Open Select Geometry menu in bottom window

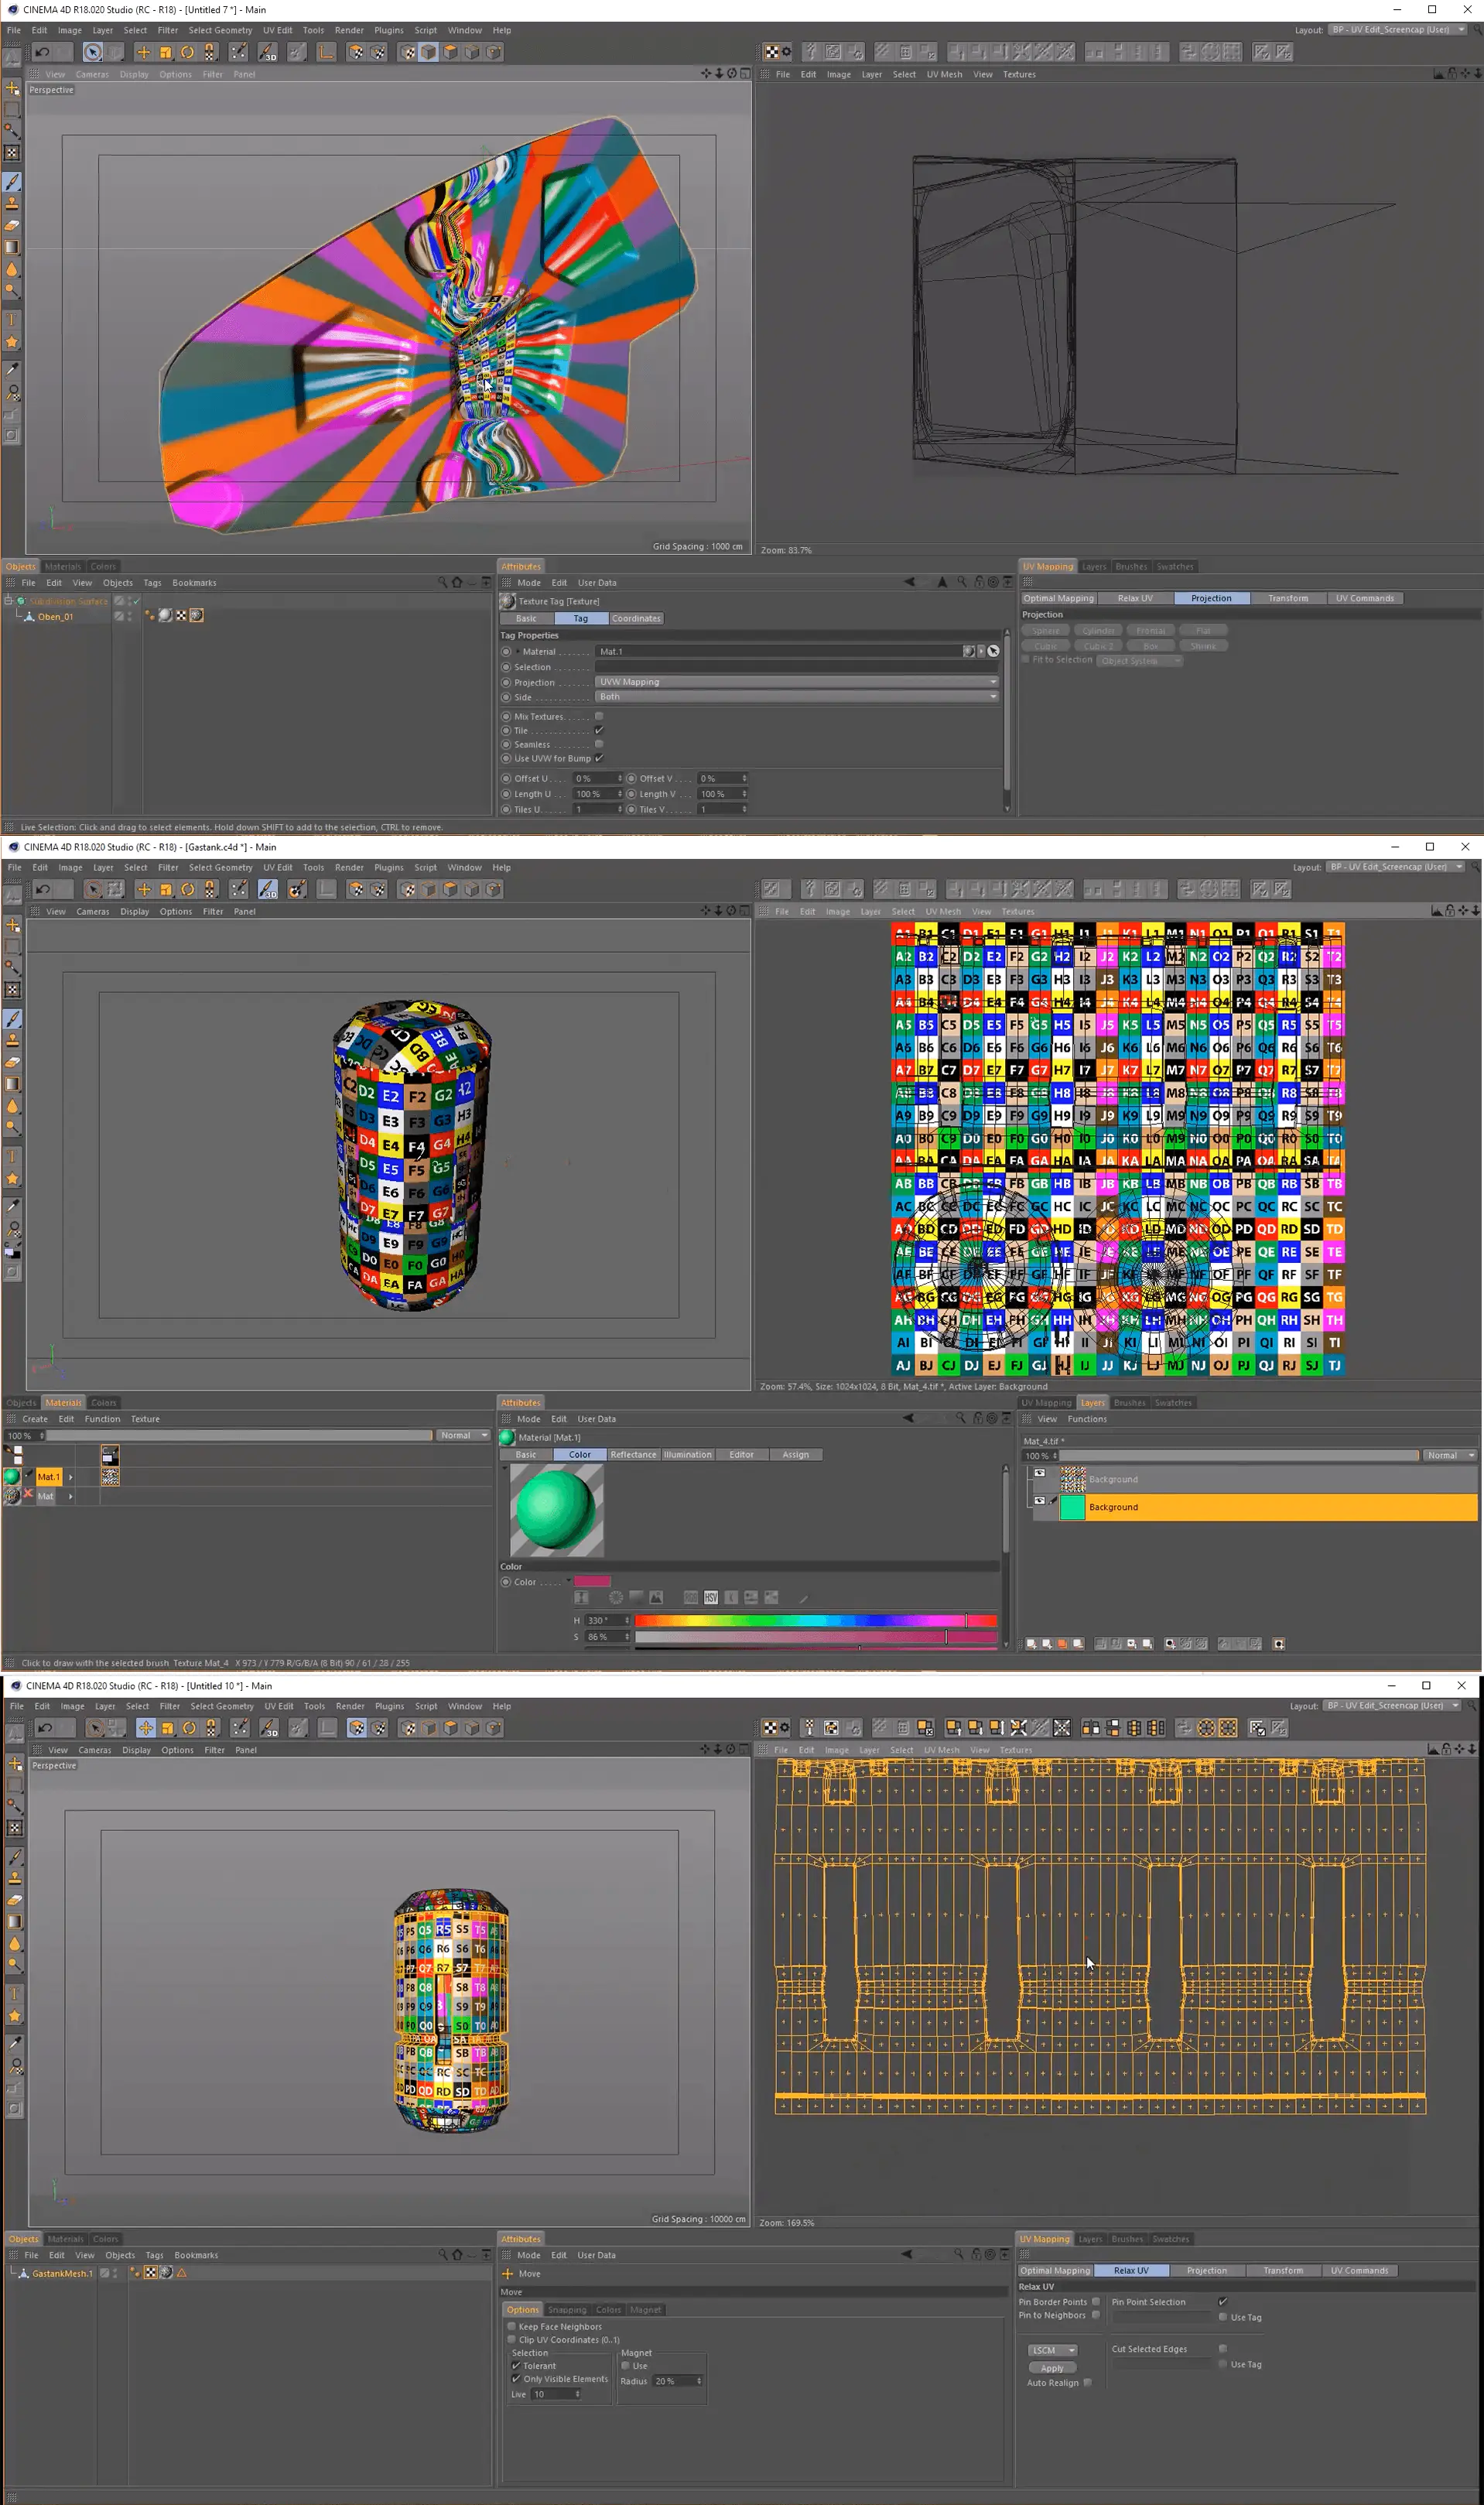[222, 1706]
